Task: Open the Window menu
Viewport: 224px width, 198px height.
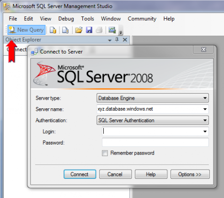Action: 111,19
